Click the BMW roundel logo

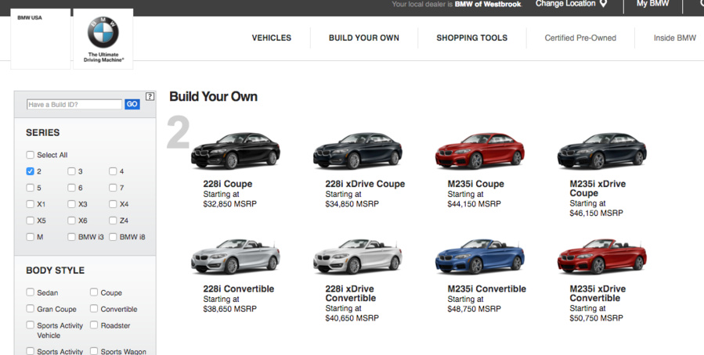click(x=103, y=33)
